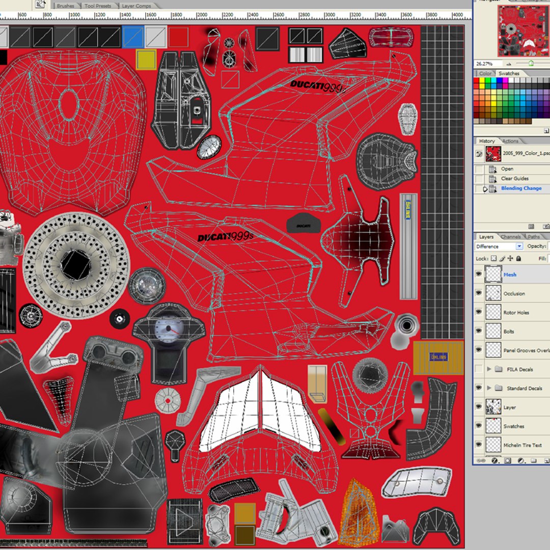Select the Rotor Holes layer
The width and height of the screenshot is (550, 550).
click(x=517, y=312)
